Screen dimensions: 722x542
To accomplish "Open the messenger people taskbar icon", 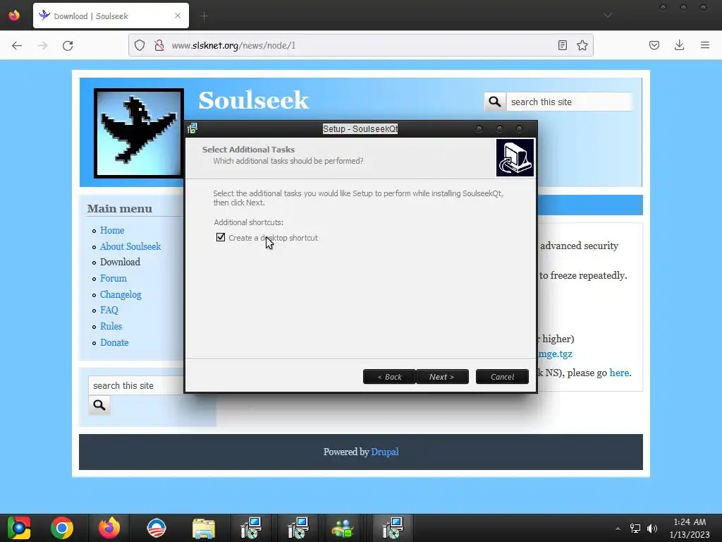I will pos(342,528).
